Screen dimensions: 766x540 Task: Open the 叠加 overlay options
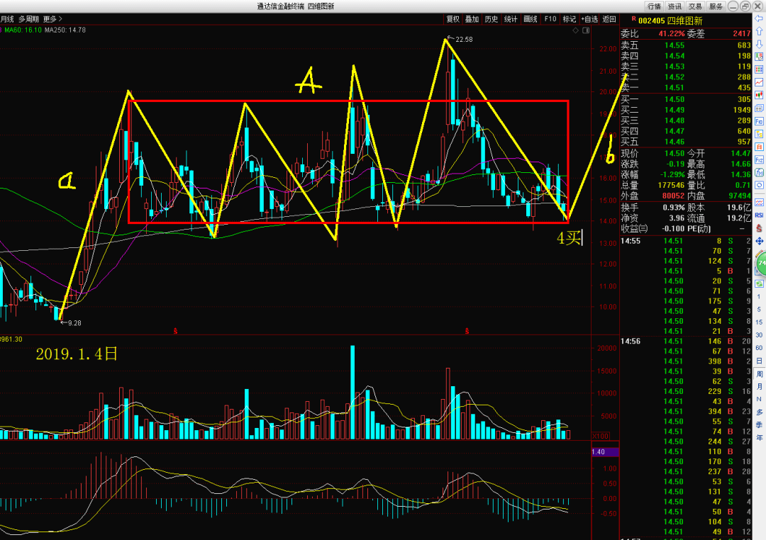point(472,19)
